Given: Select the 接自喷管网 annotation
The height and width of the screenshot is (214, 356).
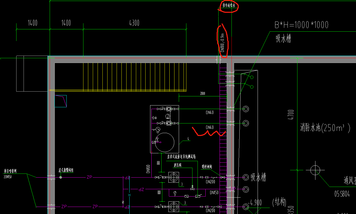Looking at the screenshot, I should click(x=10, y=171).
